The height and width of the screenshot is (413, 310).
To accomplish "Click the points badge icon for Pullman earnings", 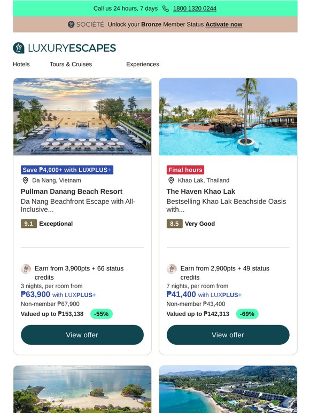I will (26, 269).
